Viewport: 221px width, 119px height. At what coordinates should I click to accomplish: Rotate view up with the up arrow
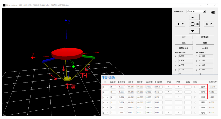coord(194,17)
